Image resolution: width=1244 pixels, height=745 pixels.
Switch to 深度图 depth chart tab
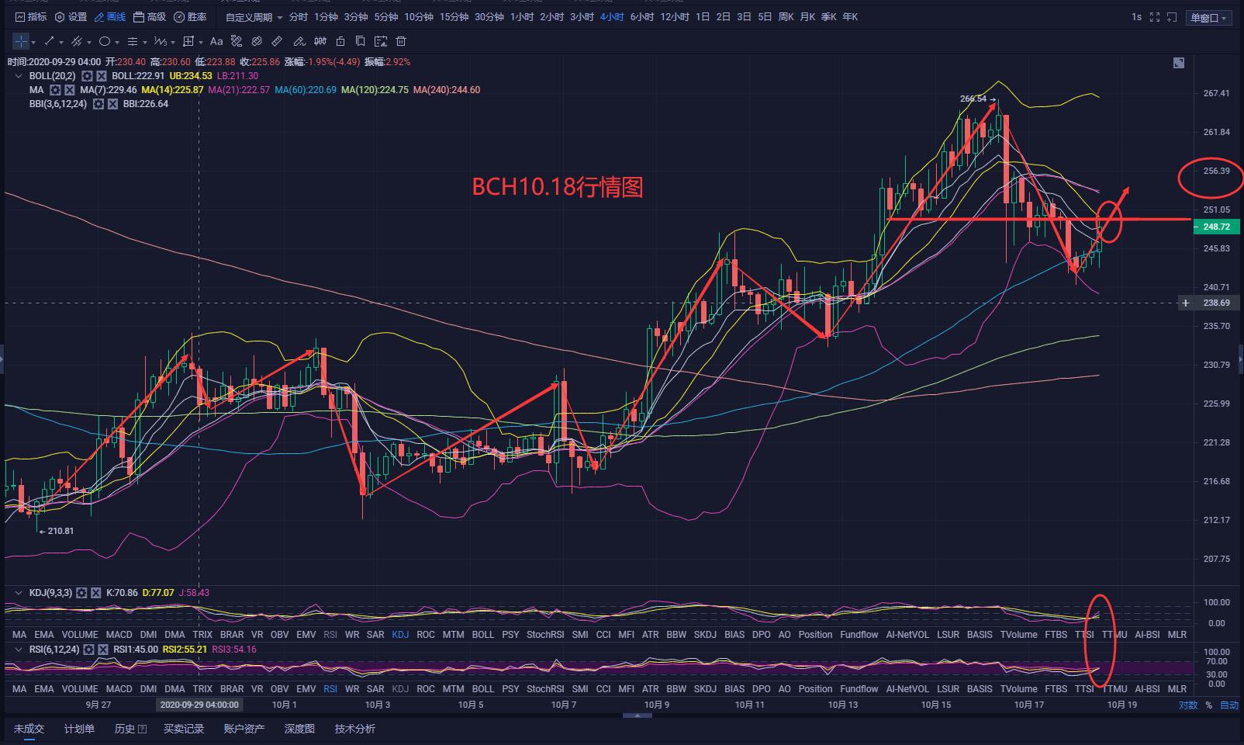299,729
